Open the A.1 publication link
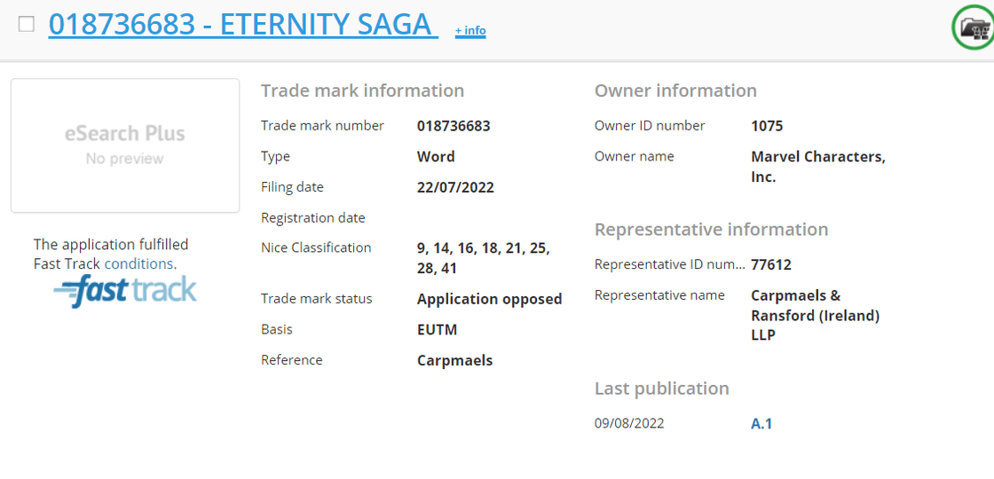 point(761,424)
